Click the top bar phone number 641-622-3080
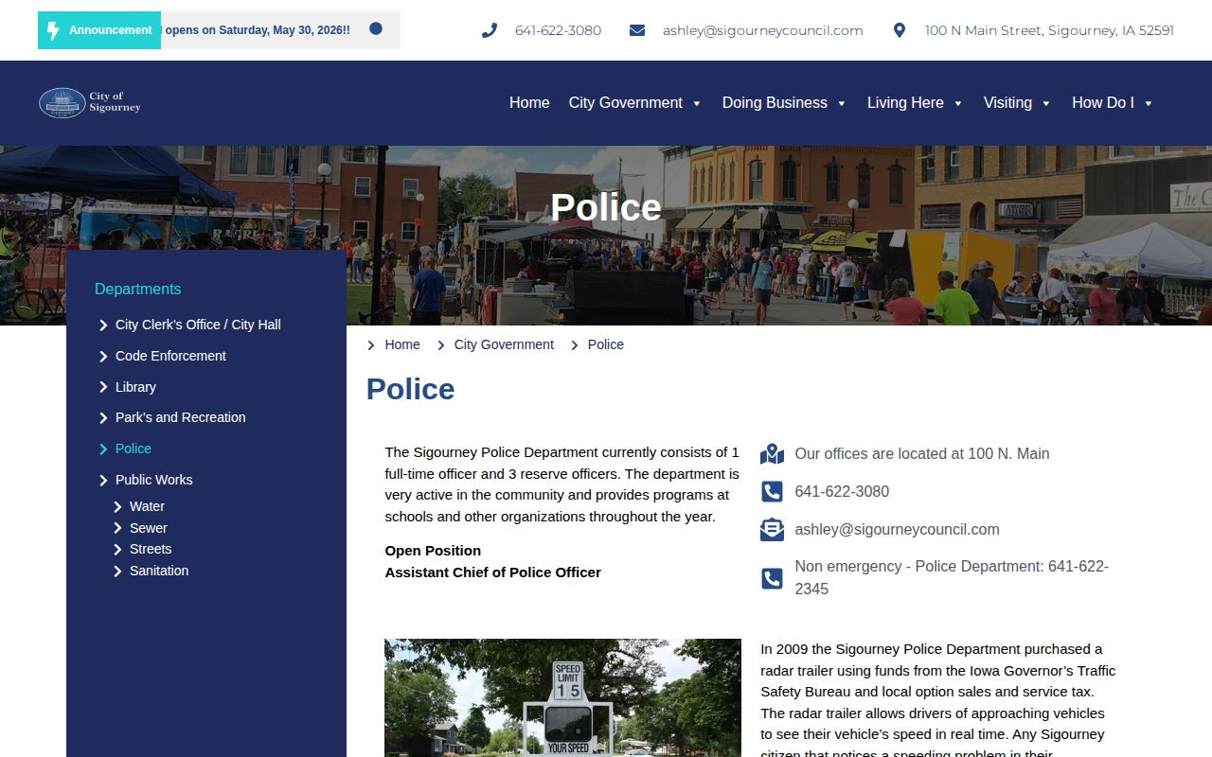The width and height of the screenshot is (1212, 757). tap(559, 30)
